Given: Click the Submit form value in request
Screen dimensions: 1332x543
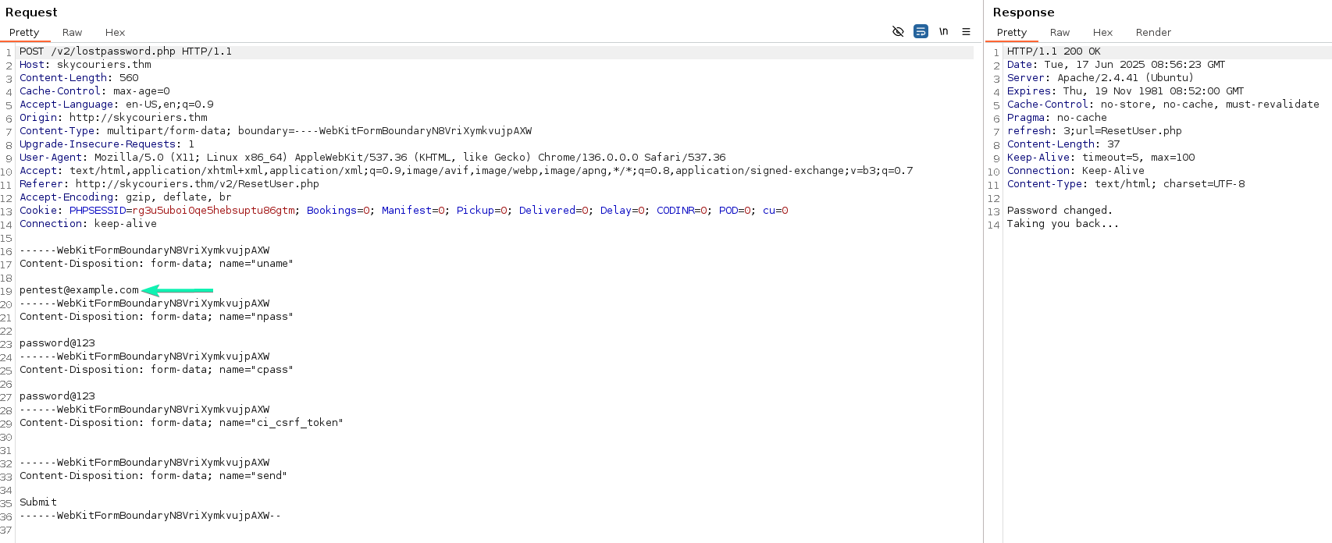Looking at the screenshot, I should tap(38, 502).
